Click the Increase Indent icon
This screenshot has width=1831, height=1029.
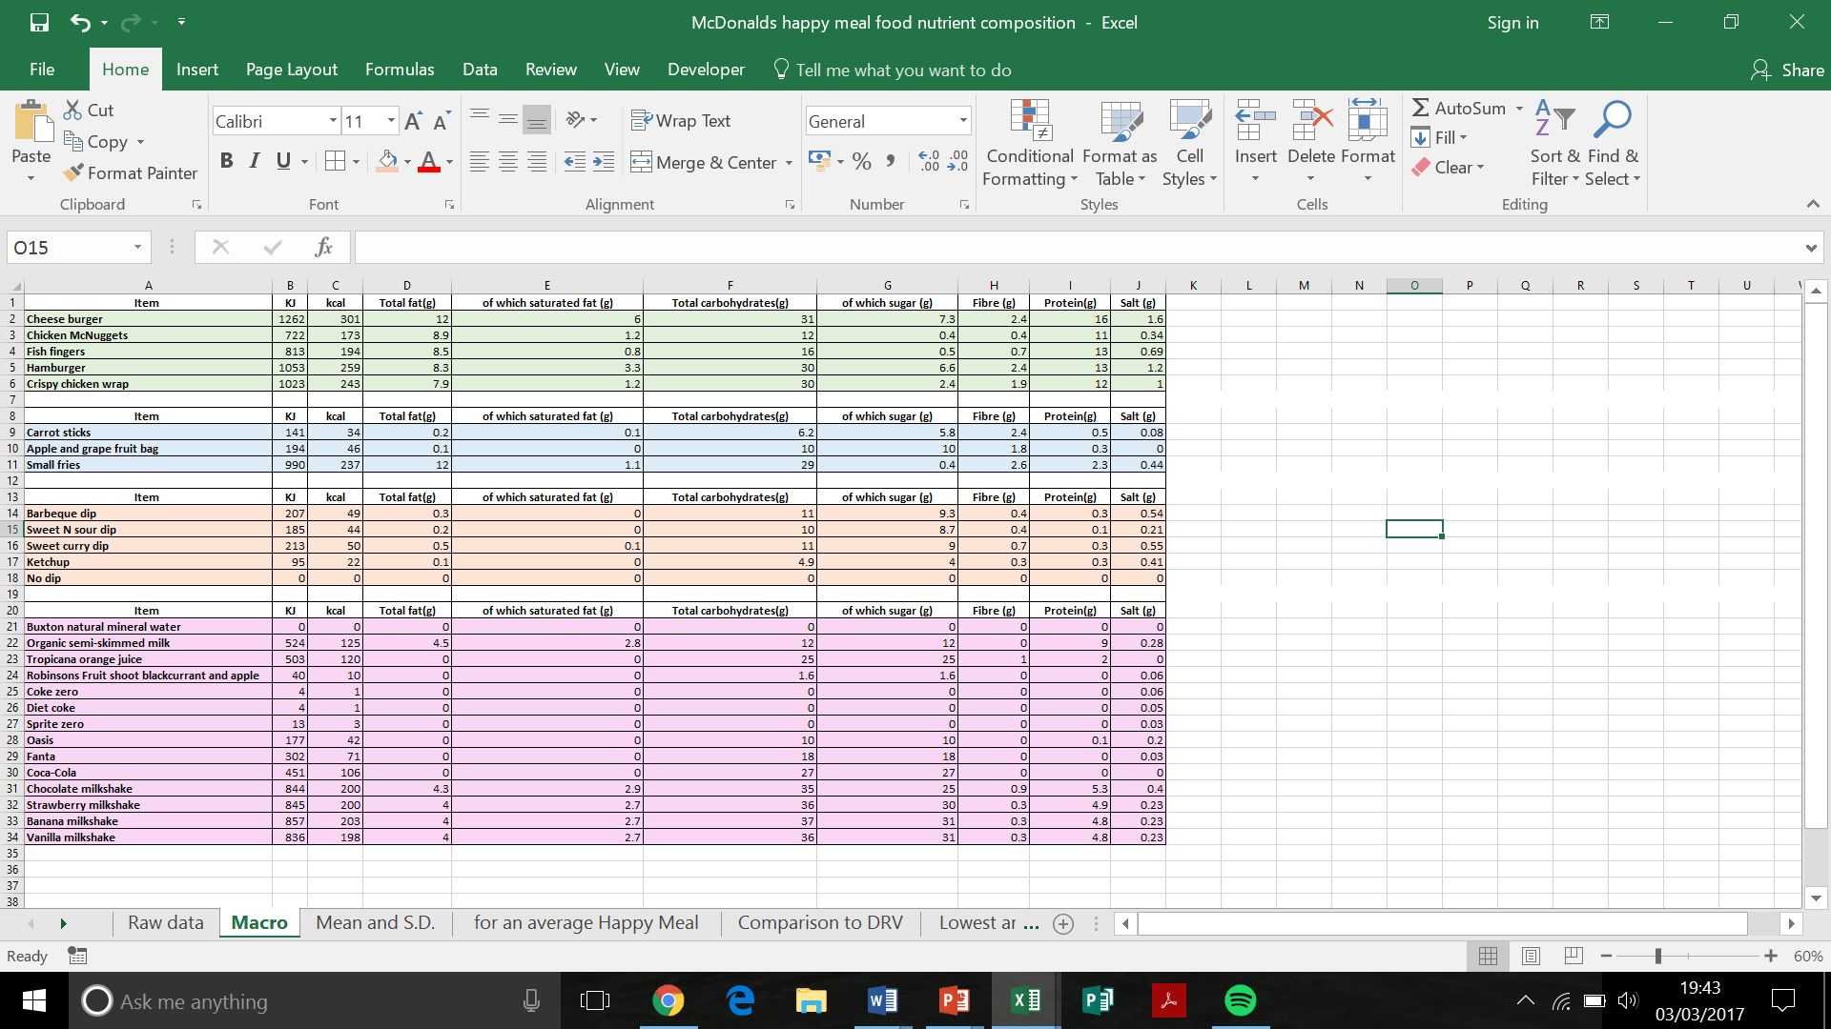pyautogui.click(x=604, y=162)
